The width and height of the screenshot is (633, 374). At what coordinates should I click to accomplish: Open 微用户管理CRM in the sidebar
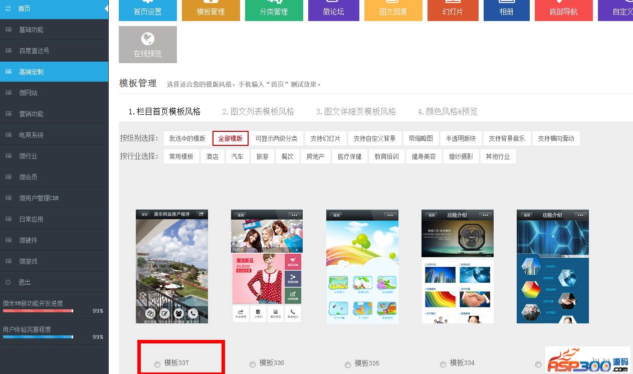click(54, 198)
